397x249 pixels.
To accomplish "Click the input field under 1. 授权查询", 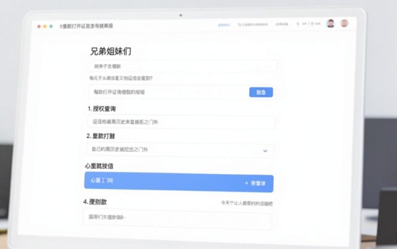I will (x=181, y=122).
